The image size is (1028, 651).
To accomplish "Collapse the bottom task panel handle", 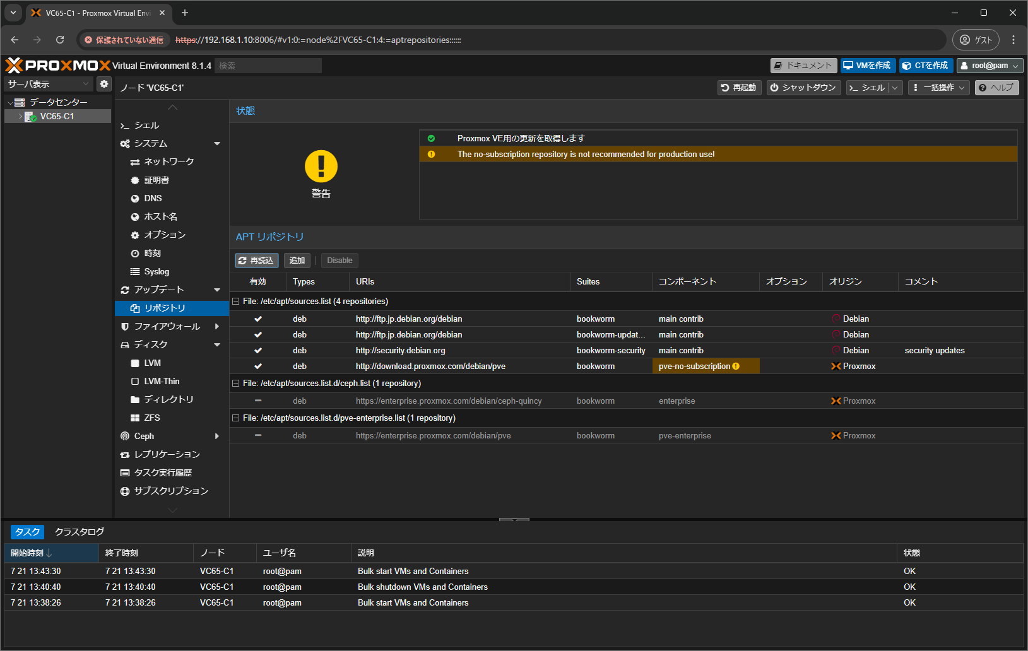I will (514, 520).
